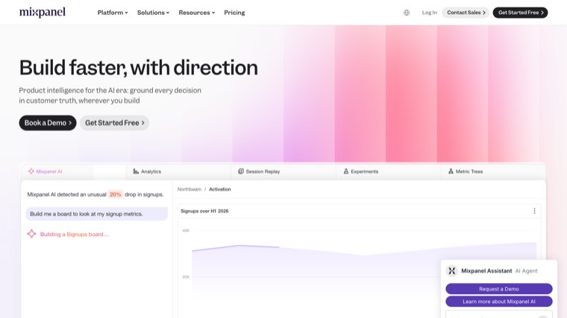The image size is (567, 318).
Task: Click Learn more about Mixpanel AI
Action: click(x=499, y=302)
